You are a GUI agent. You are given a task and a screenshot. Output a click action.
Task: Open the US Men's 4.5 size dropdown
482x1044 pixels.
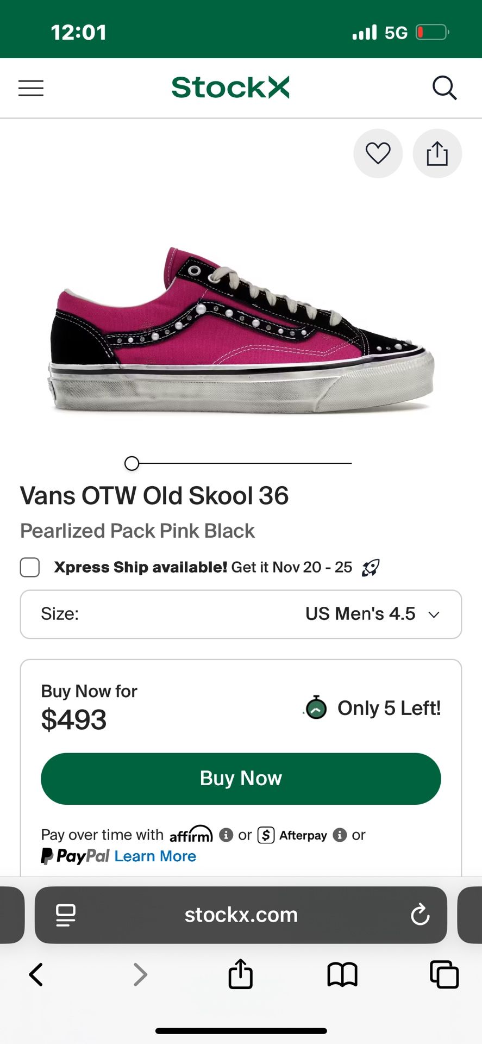tap(359, 614)
